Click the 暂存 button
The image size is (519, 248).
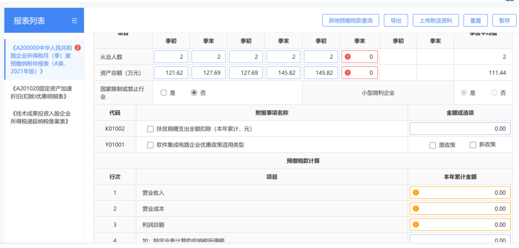click(x=504, y=21)
